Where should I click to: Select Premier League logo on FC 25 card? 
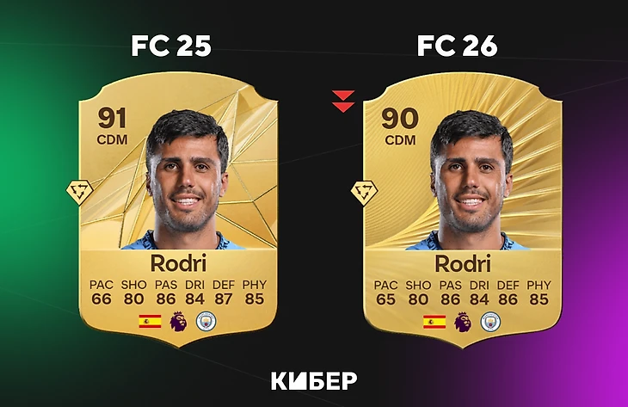[x=178, y=321]
